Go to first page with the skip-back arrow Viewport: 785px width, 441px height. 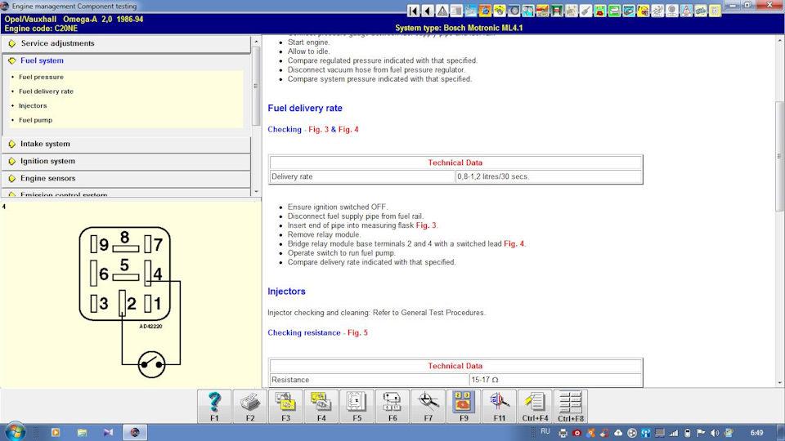pos(413,11)
